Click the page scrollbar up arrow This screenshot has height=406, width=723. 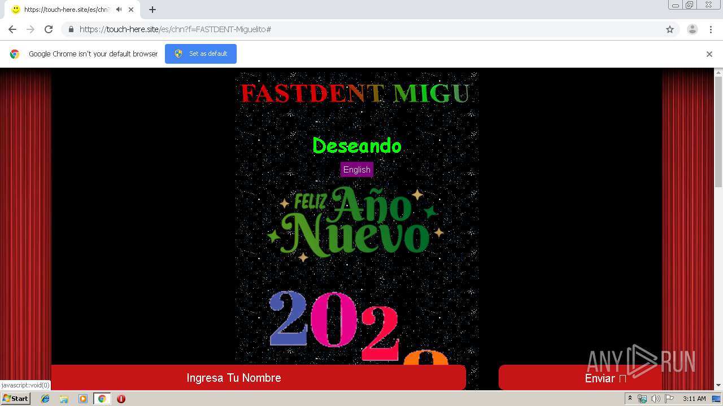click(x=718, y=72)
